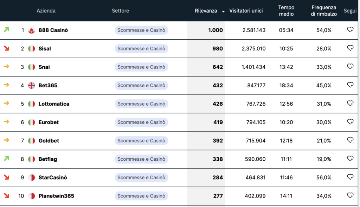
Task: Click Scommesse e Casinò tag in Sisal row
Action: (x=141, y=49)
